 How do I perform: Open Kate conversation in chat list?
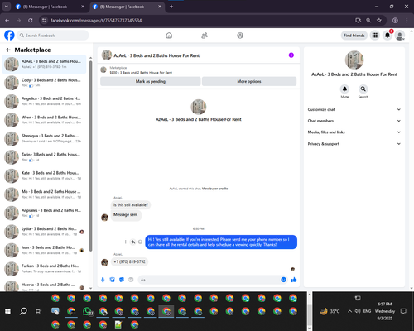pyautogui.click(x=44, y=175)
